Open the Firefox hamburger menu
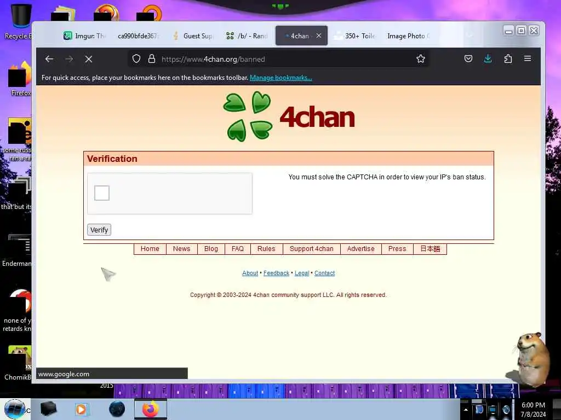Image resolution: width=561 pixels, height=420 pixels. point(528,58)
